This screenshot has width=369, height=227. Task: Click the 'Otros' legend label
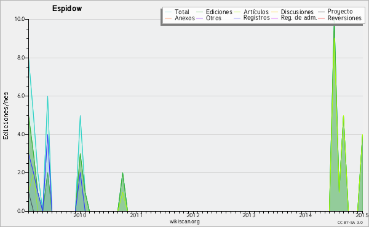(213, 18)
